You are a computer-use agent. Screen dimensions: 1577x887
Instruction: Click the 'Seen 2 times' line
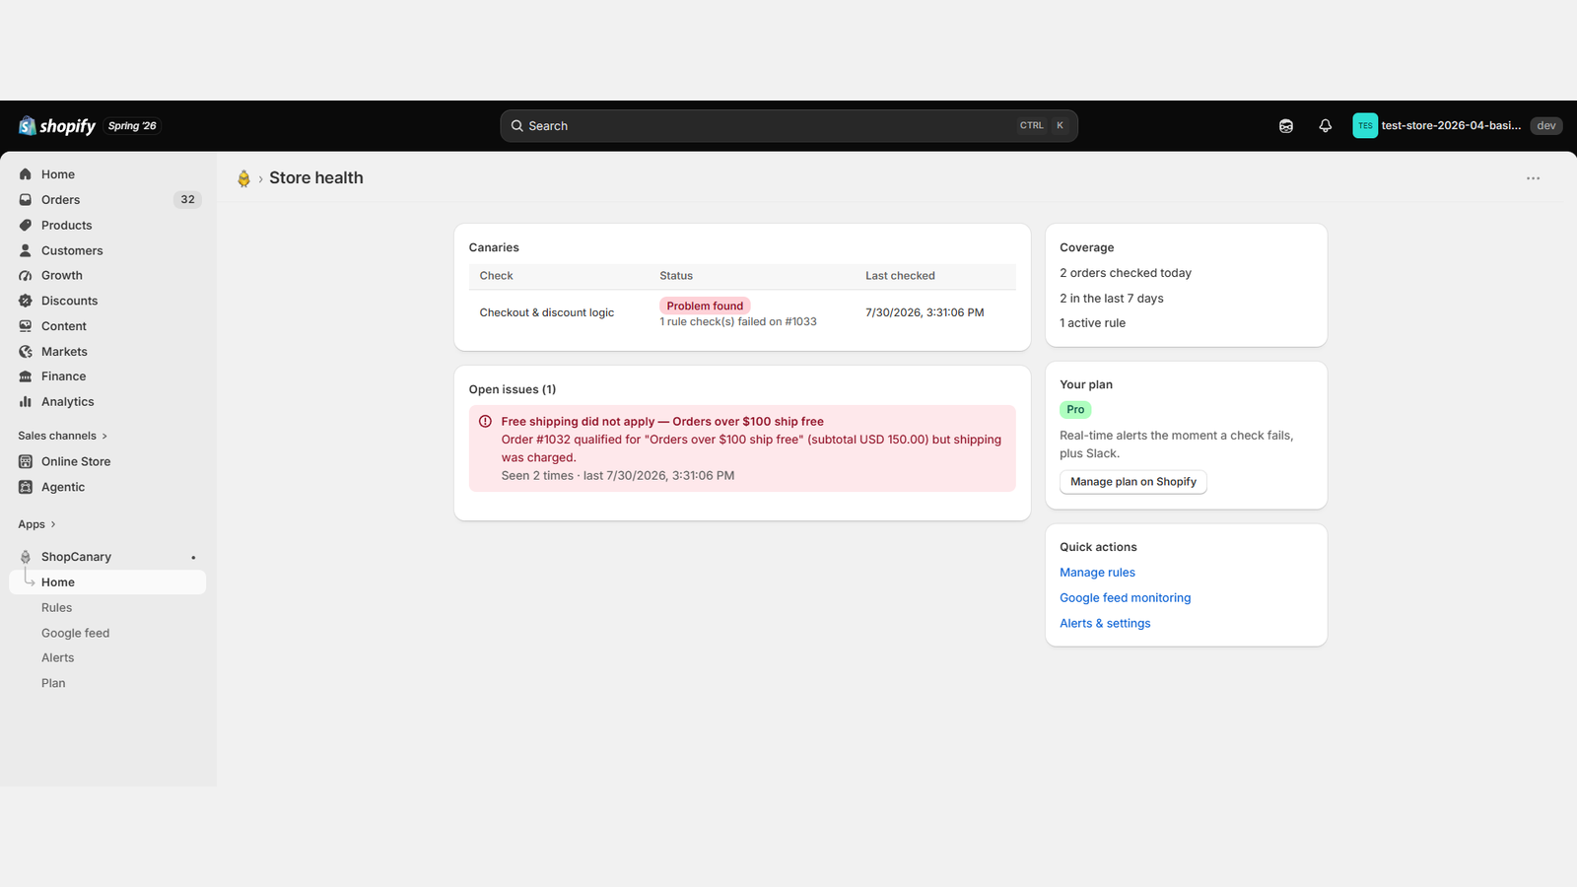point(618,476)
